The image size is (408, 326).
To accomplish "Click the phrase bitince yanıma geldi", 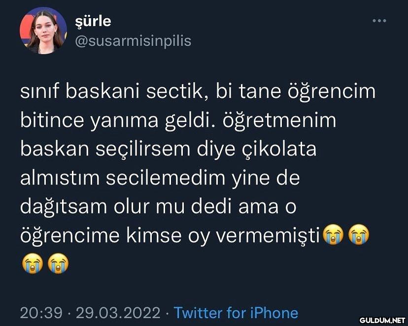I will point(115,120).
